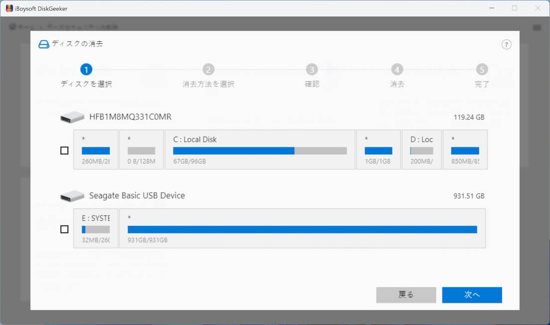Click the iBoysoft DiskGeeker app icon
Screen dimensions: 550x325
click(9, 8)
